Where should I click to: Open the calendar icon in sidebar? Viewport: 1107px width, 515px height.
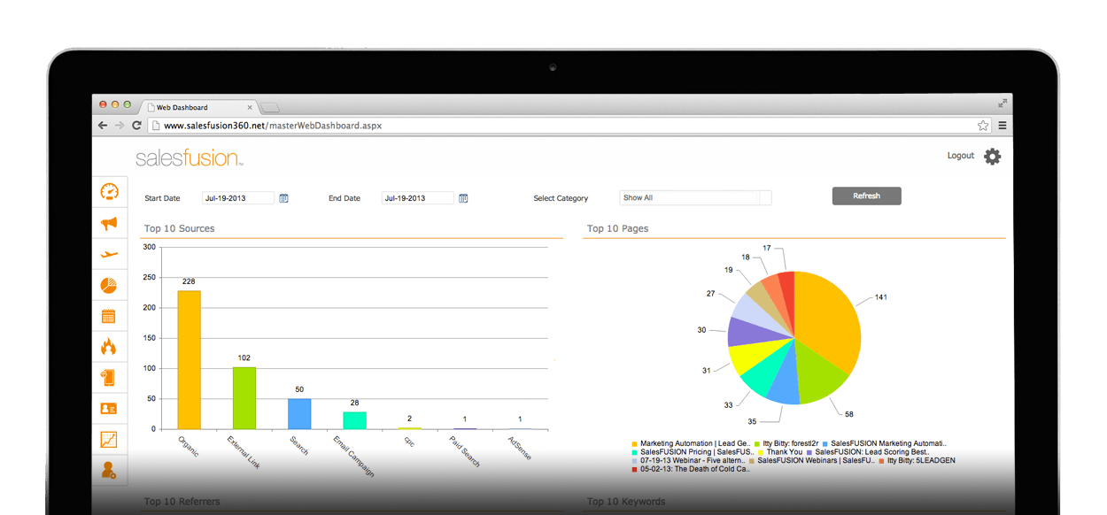(x=109, y=316)
